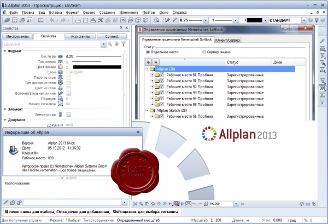Click the pin icon on the Свойства panel header
This screenshot has width=328, height=224.
[x=121, y=28]
